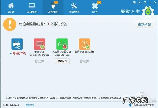
Task: Add network printer via blue printer icon
Action: coord(17,44)
